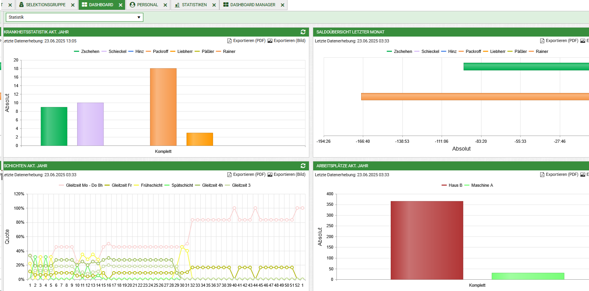589x291 pixels.
Task: Refresh the Krankheitsstatistik akt. Jahr widget
Action: (303, 32)
